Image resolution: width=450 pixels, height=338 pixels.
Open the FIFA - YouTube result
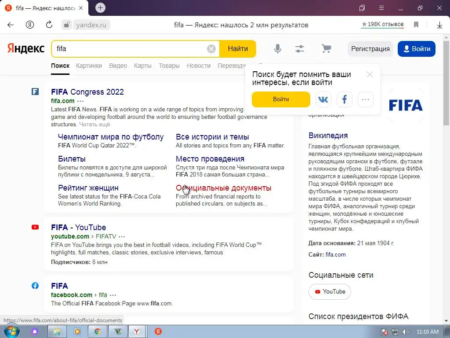[x=78, y=228]
